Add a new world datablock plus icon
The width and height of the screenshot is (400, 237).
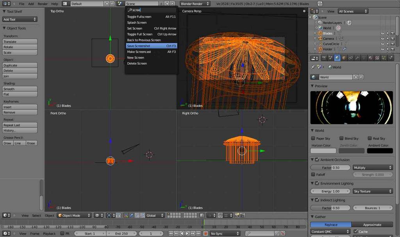tap(355, 77)
